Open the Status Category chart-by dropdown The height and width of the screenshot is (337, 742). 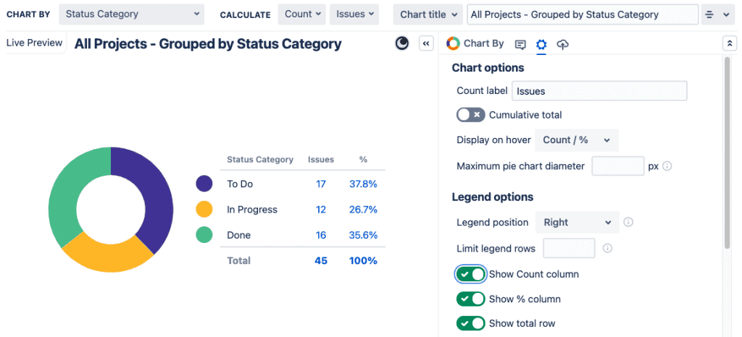[131, 14]
